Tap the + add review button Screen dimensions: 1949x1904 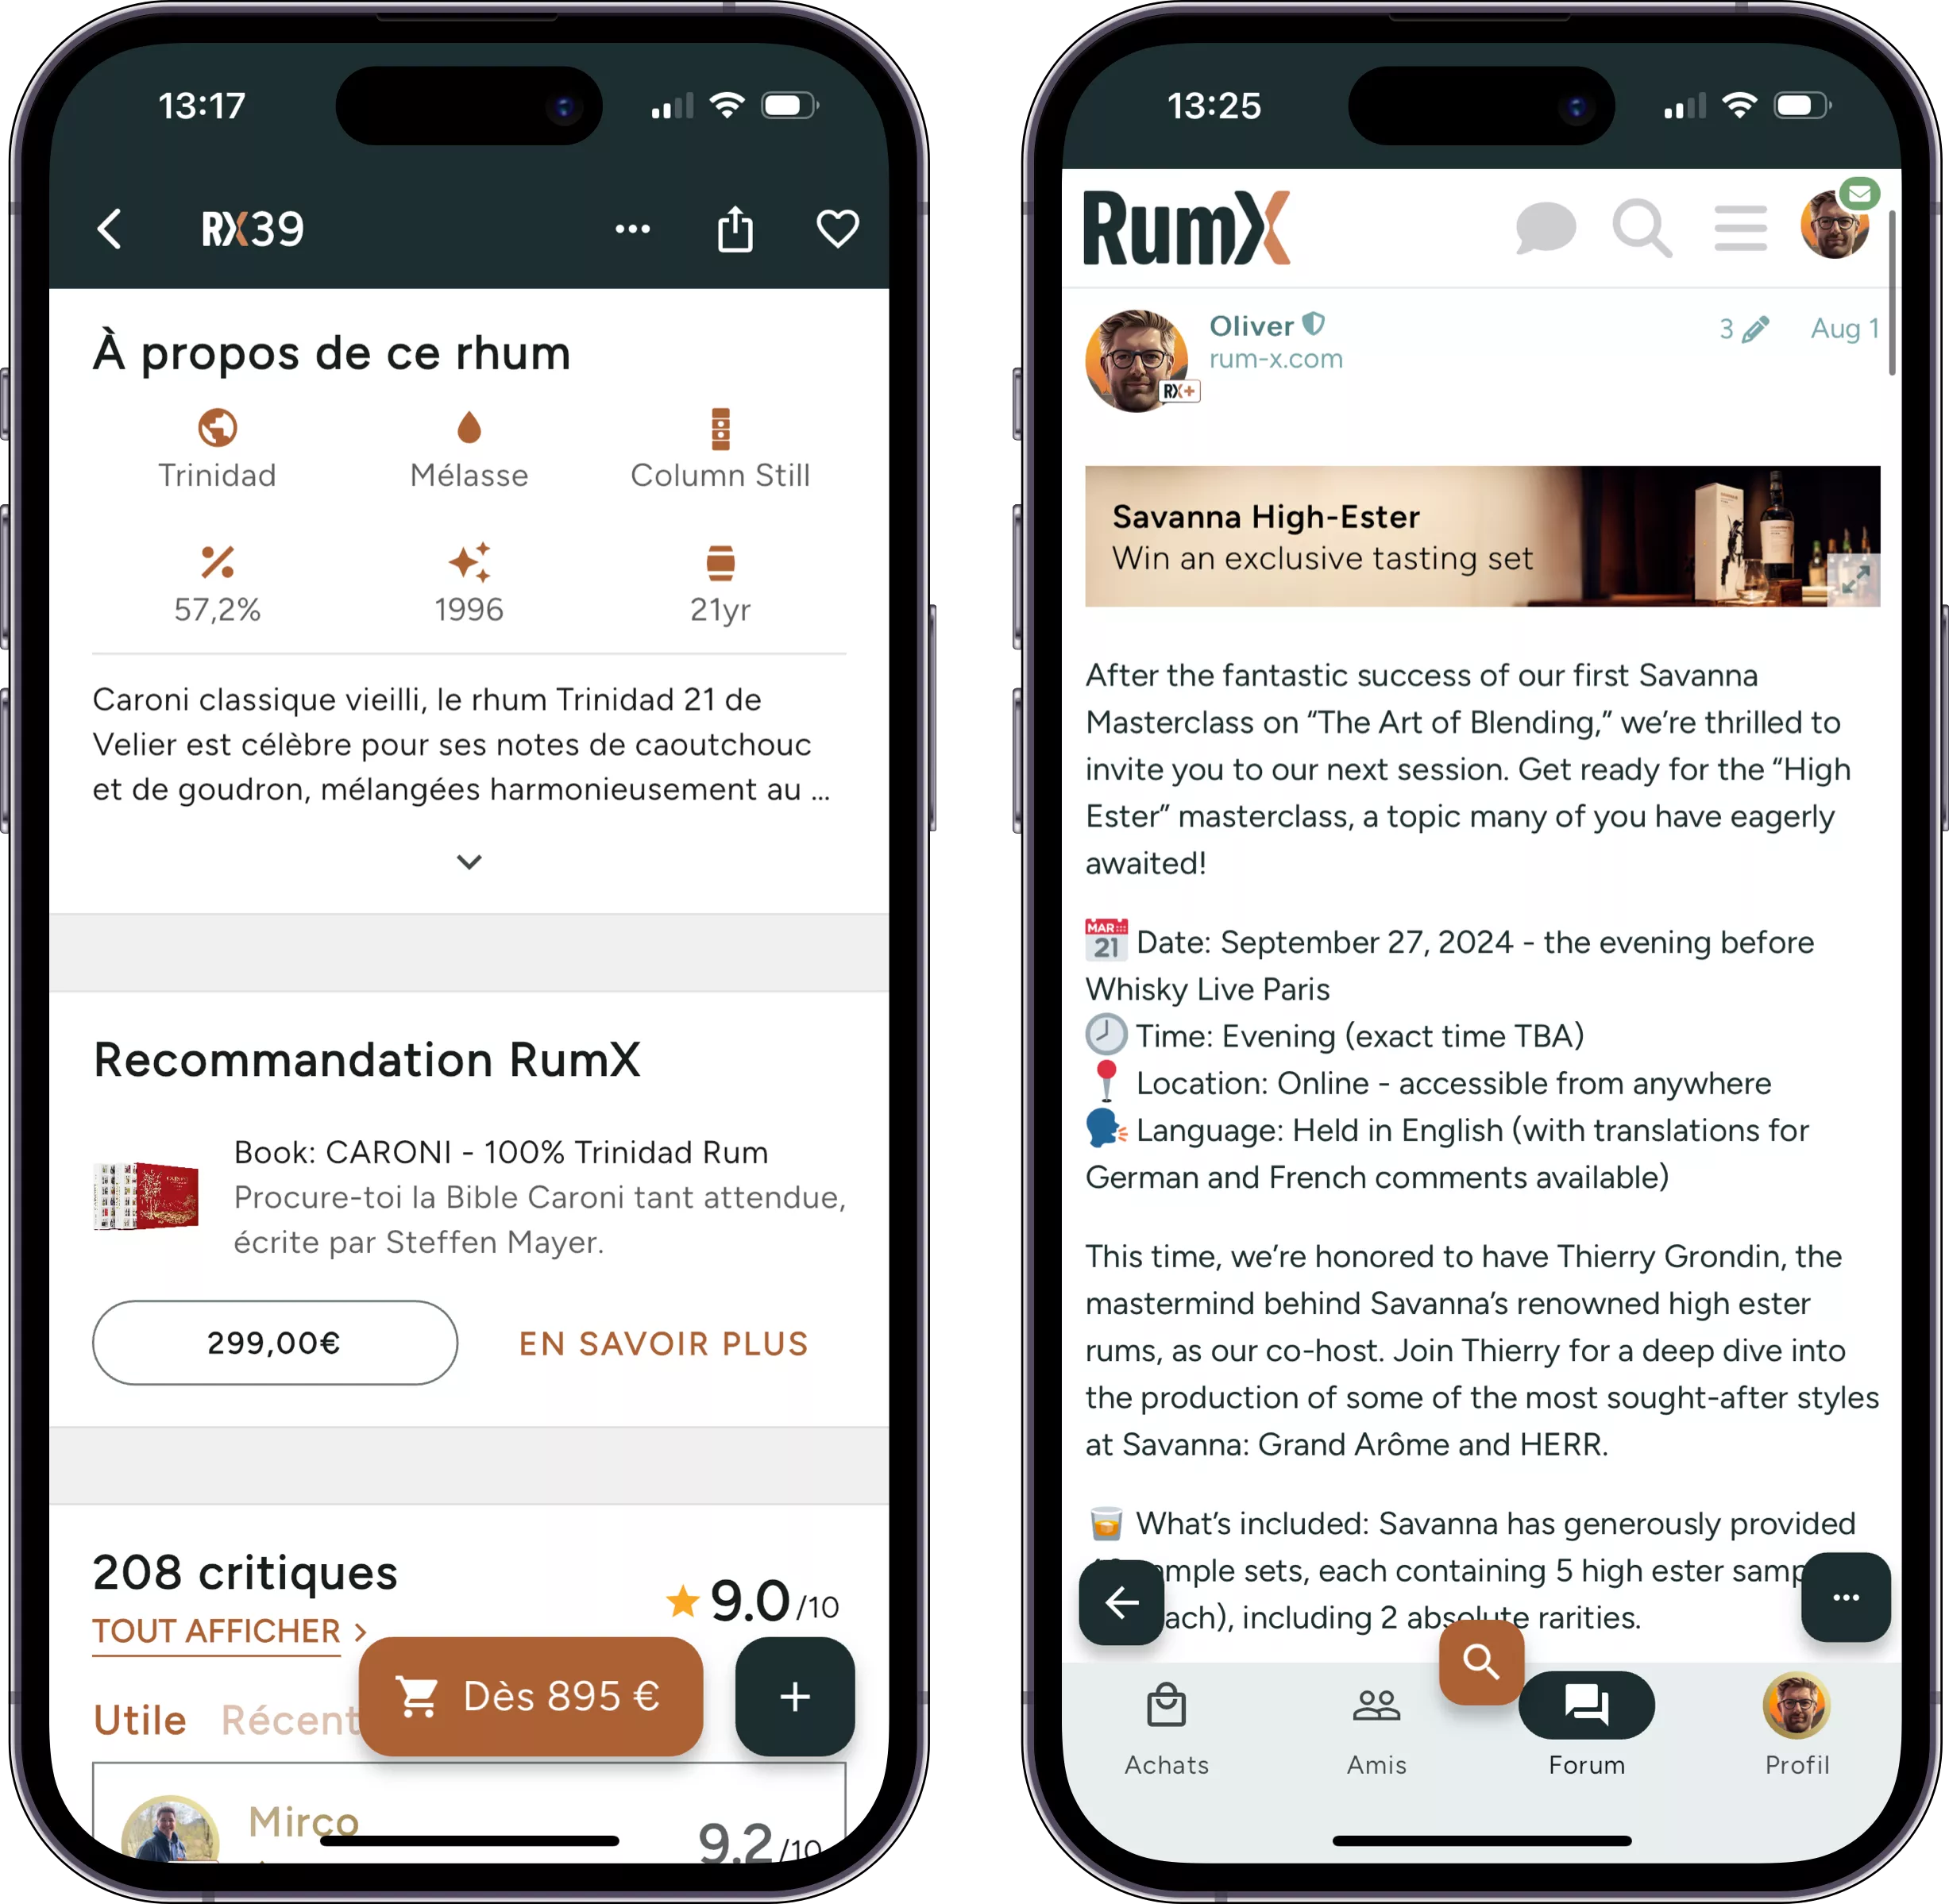click(793, 1693)
